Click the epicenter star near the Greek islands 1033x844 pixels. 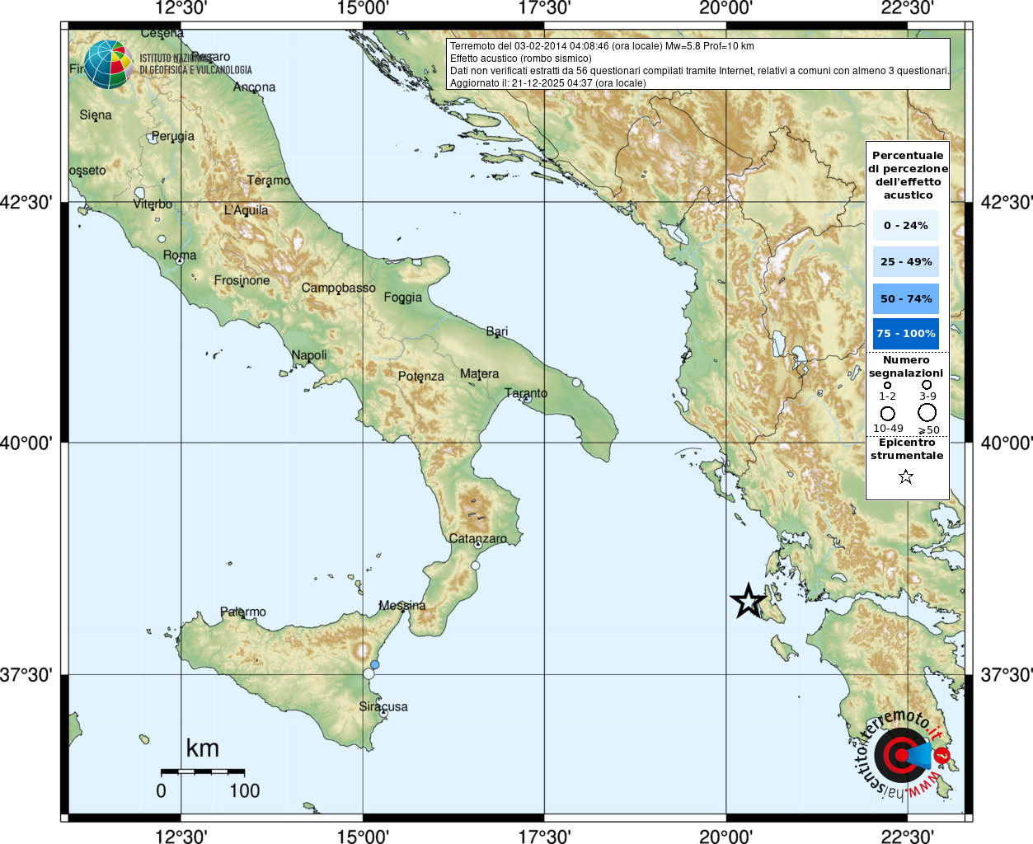coord(748,601)
